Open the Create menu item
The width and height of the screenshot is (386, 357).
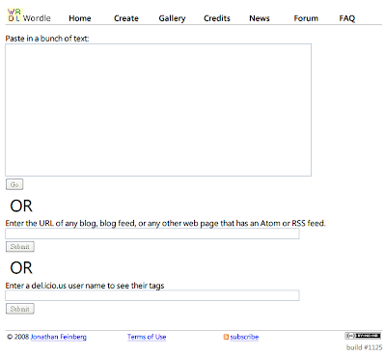coord(126,18)
